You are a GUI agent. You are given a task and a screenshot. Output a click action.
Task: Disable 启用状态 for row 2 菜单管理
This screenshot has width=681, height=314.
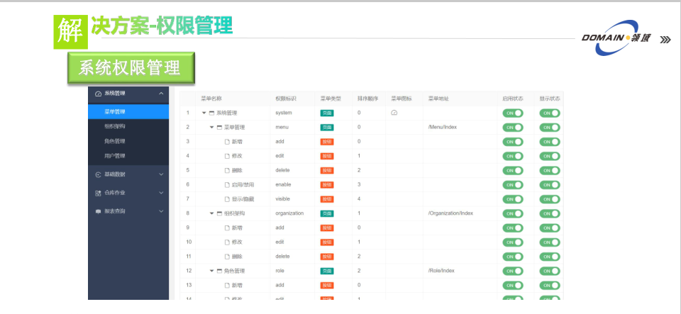(x=513, y=128)
